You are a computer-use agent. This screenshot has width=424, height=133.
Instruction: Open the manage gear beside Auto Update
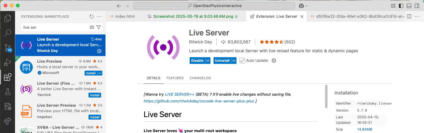(274, 61)
